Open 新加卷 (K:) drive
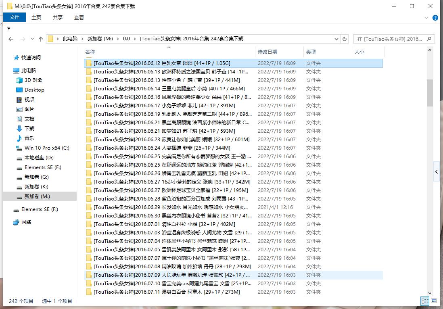 pos(36,186)
